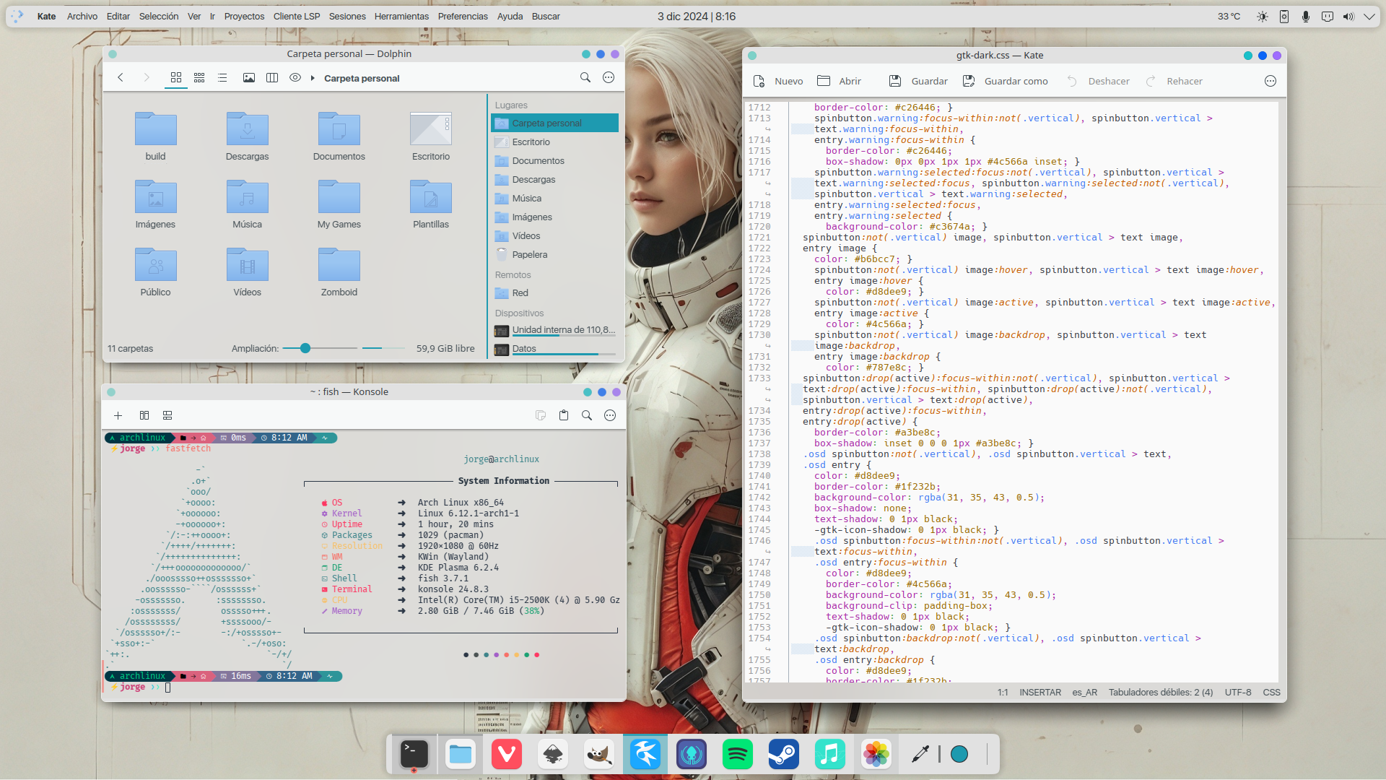This screenshot has height=780, width=1386.
Task: Click the Konsole paste clipboard icon
Action: (x=564, y=415)
